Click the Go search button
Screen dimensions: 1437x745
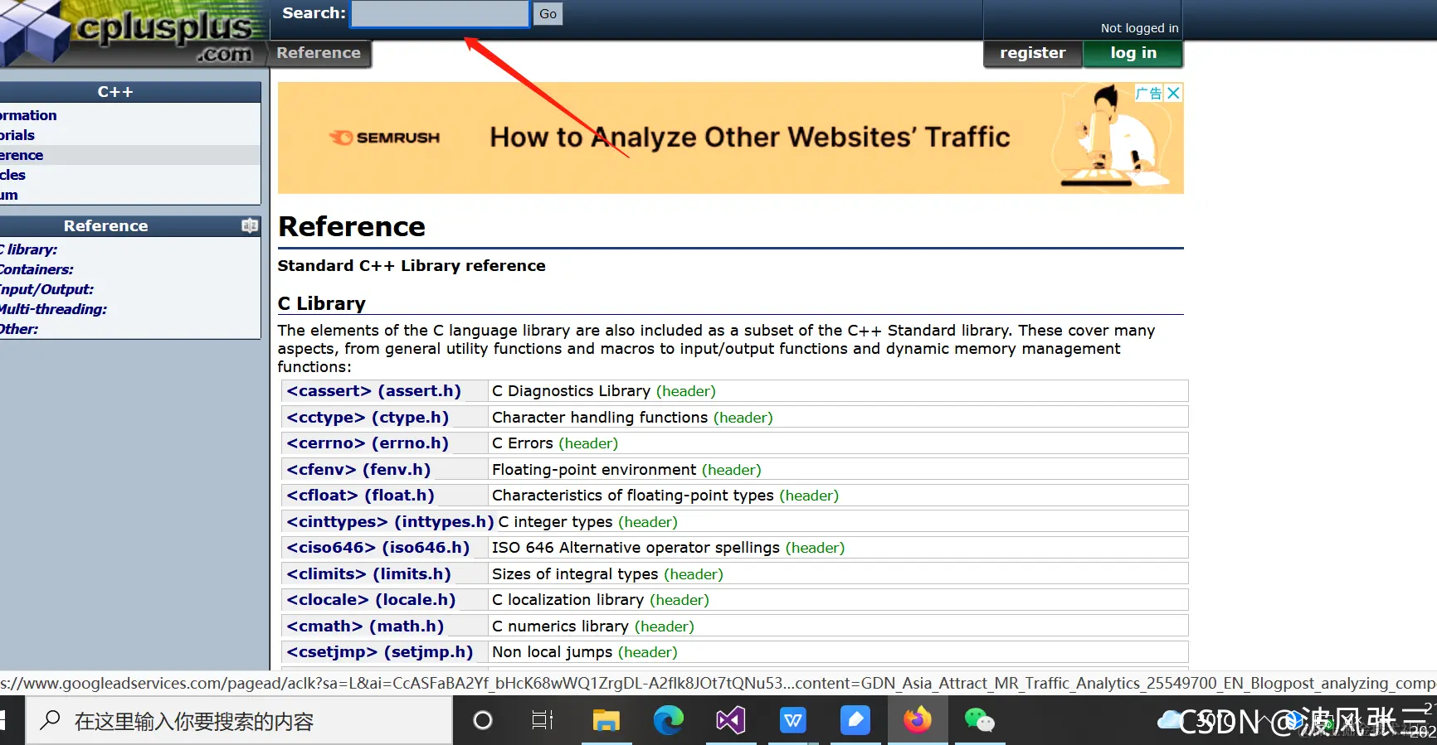(x=548, y=13)
